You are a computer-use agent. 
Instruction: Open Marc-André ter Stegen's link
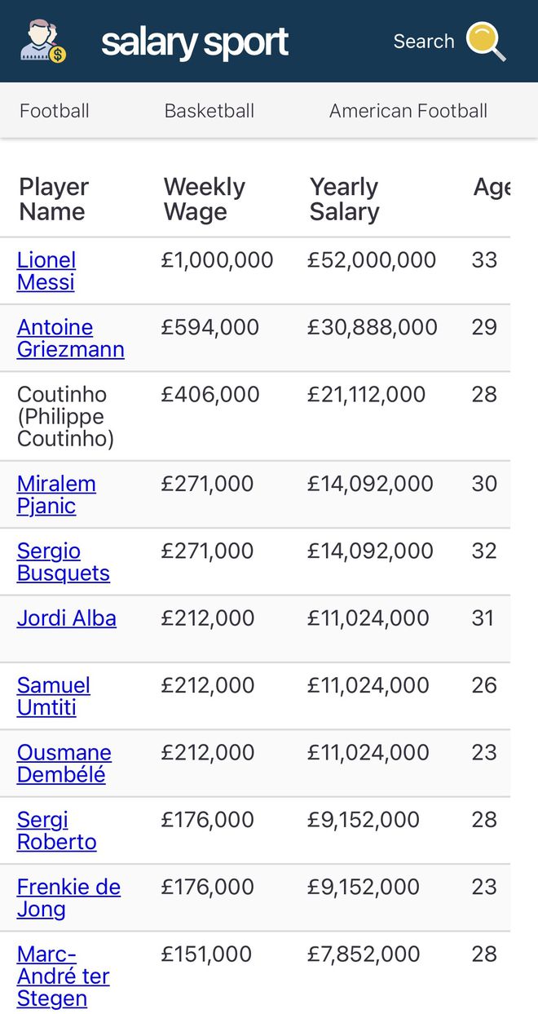coord(64,976)
